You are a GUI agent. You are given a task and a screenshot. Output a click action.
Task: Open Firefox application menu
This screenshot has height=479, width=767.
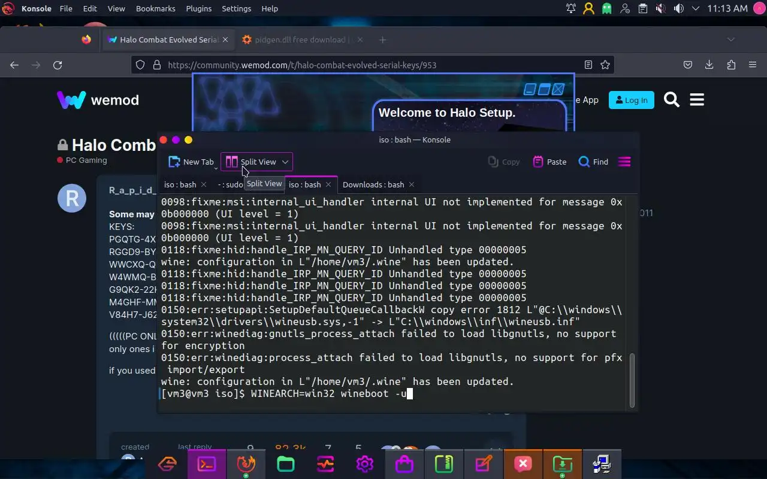point(753,65)
